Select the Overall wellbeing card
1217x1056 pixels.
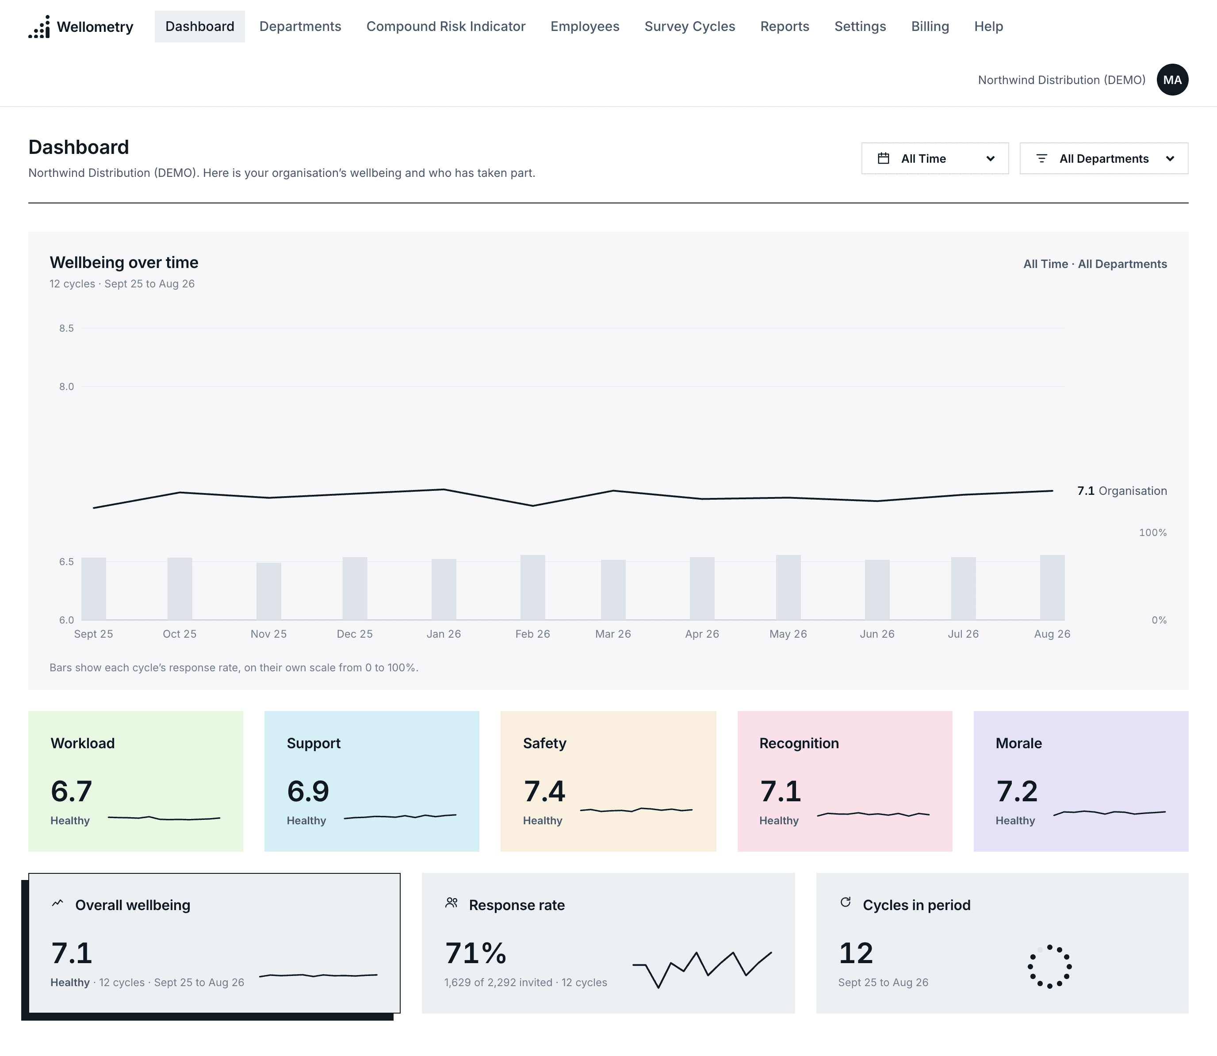214,943
